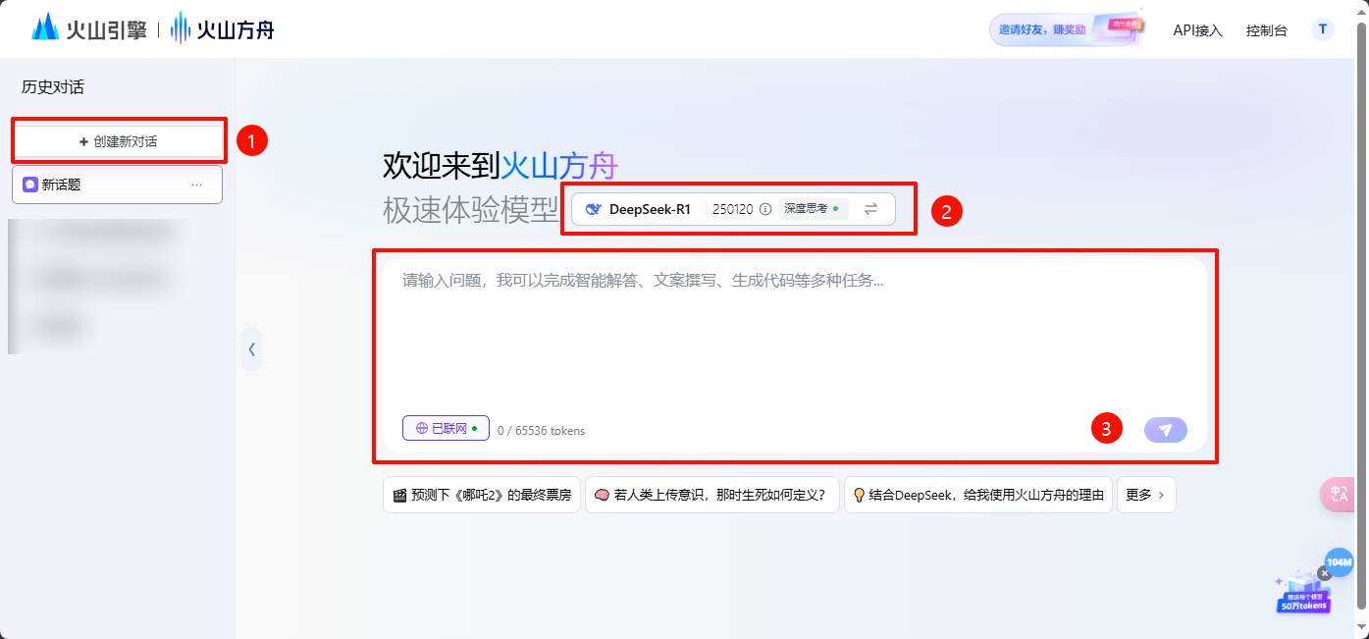Image resolution: width=1369 pixels, height=639 pixels.
Task: Focus the question input text area
Action: 795,334
